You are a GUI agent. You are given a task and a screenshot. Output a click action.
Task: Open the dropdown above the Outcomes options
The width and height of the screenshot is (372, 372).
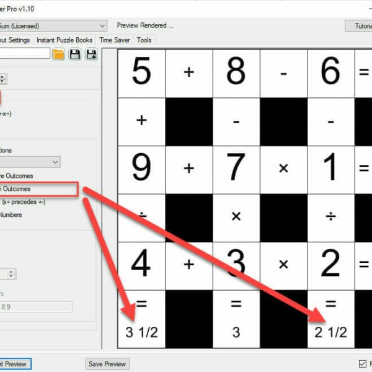30,162
